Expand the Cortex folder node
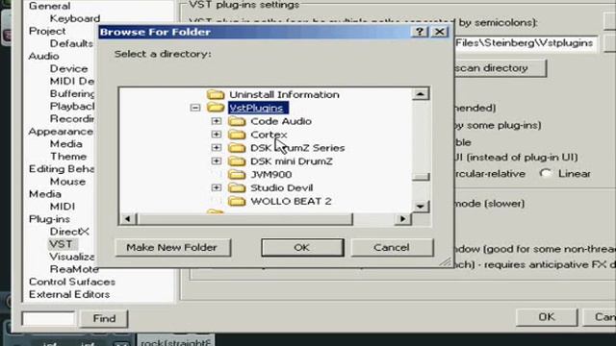The width and height of the screenshot is (616, 346). (216, 135)
